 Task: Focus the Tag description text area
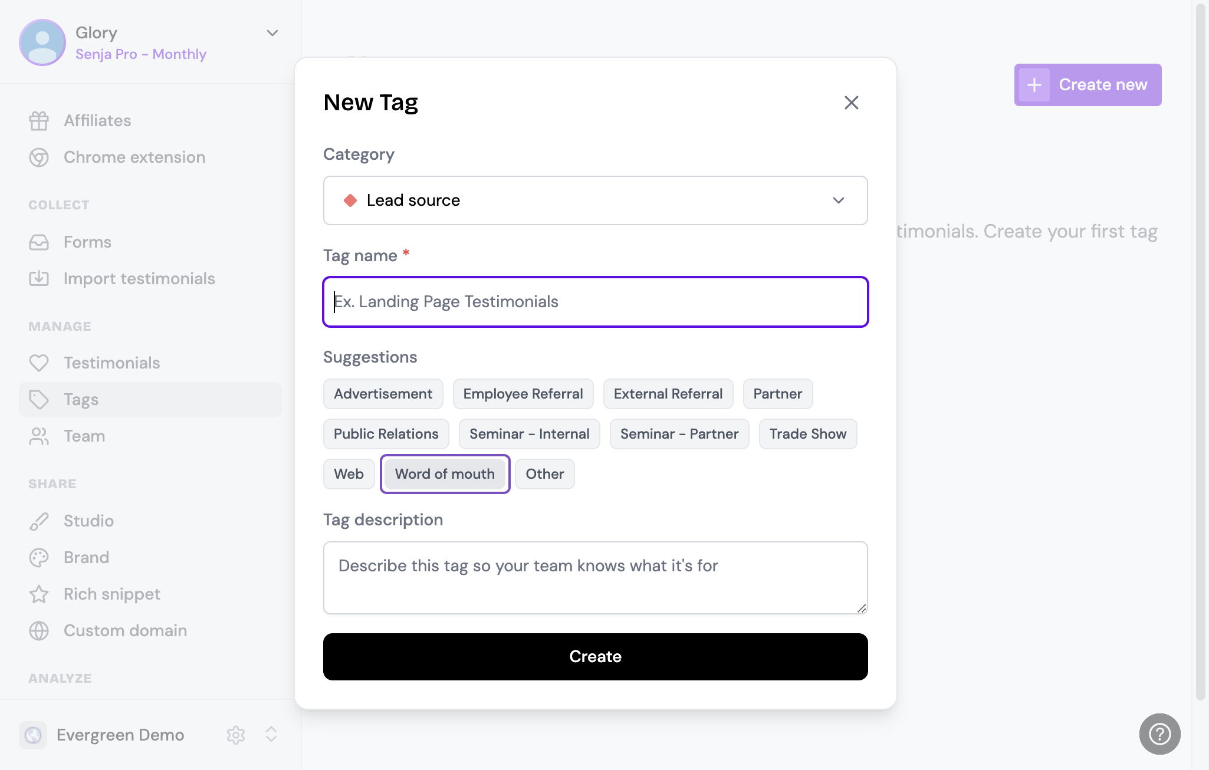point(595,578)
